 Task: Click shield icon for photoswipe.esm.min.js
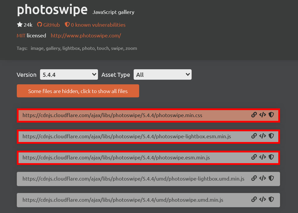(x=271, y=157)
